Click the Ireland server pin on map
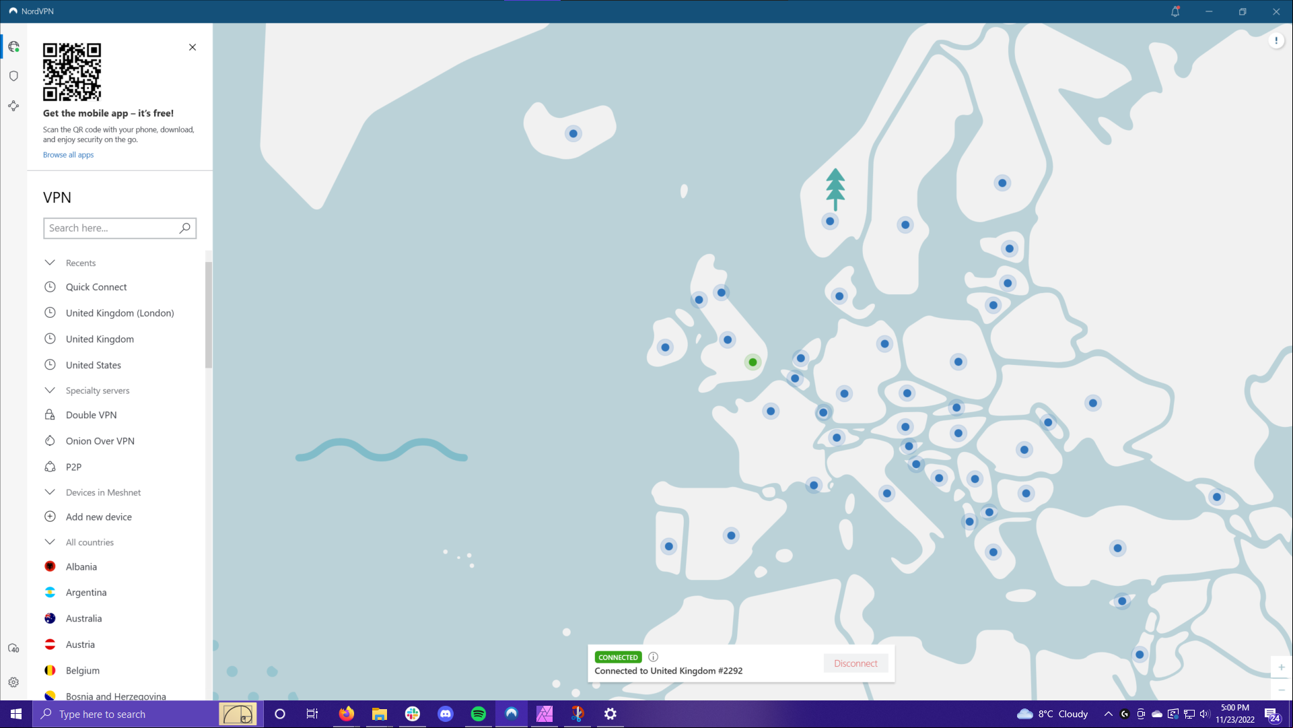The width and height of the screenshot is (1293, 728). pos(665,348)
